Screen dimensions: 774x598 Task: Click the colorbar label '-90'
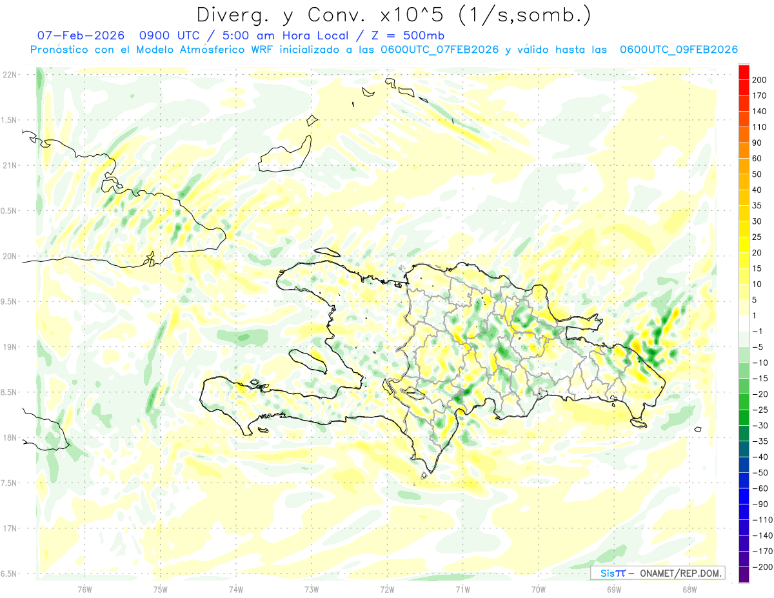point(762,504)
